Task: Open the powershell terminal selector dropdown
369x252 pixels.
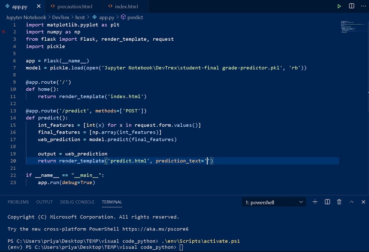Action: click(274, 202)
